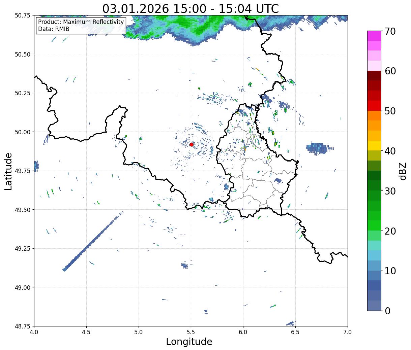Click the bright red colorbar segment above 50

[374, 105]
